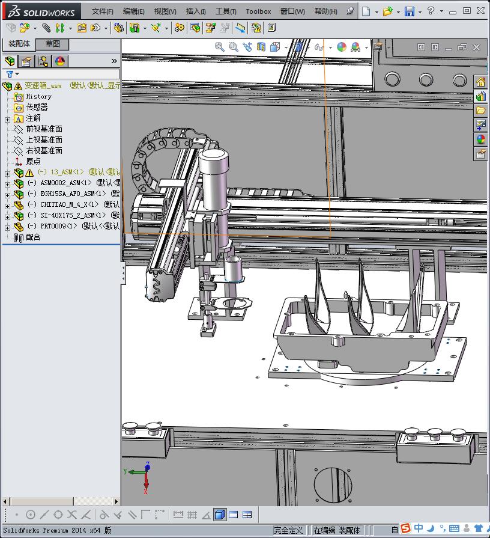
Task: Switch to the 草图 command tab
Action: [53, 44]
